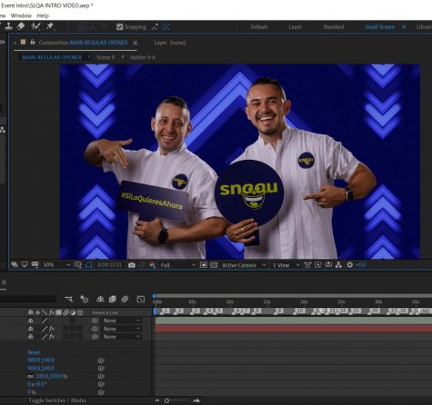
Task: Open the Layer (none) panel tab
Action: [170, 43]
